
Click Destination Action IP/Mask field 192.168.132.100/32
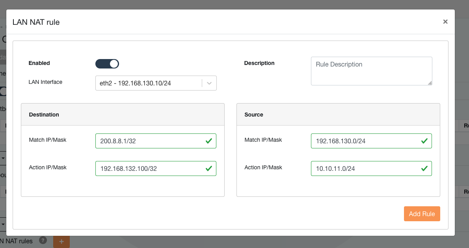pyautogui.click(x=150, y=168)
